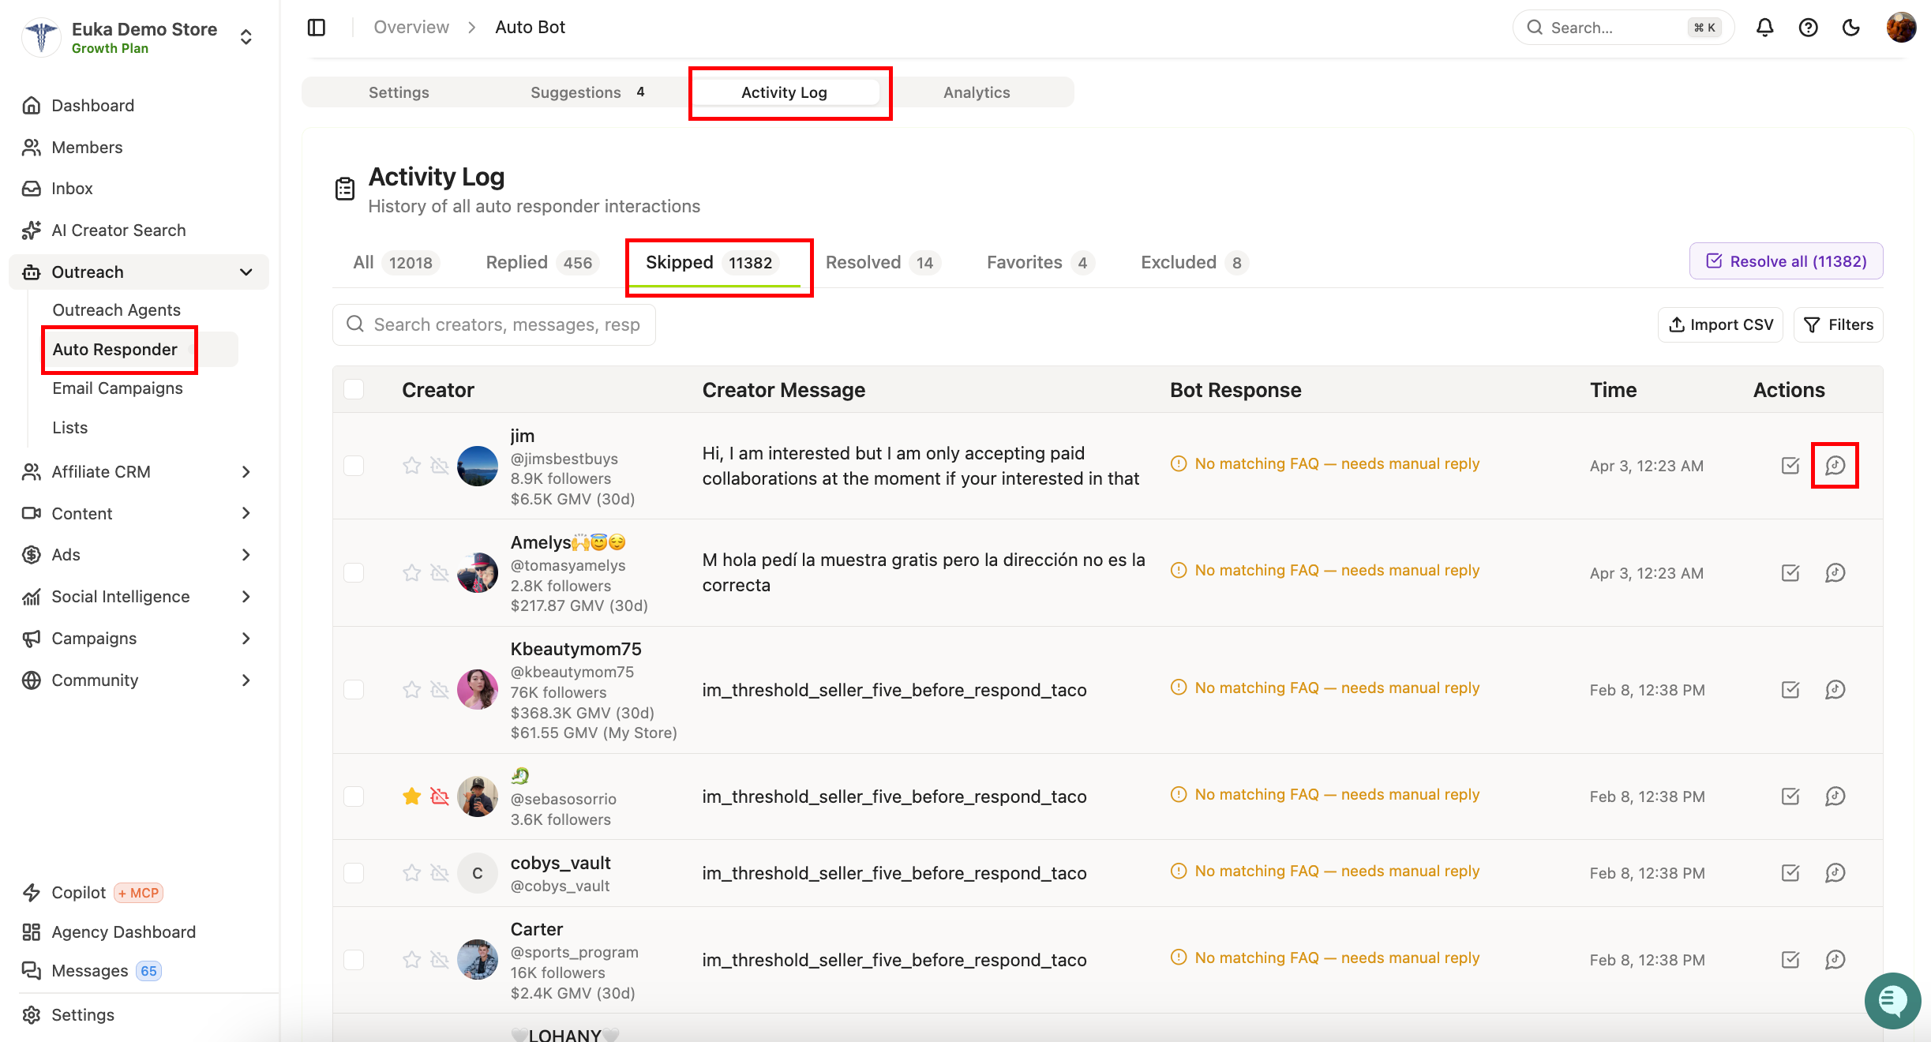Toggle red exclude bot icon for sebasosorrio

pyautogui.click(x=440, y=796)
